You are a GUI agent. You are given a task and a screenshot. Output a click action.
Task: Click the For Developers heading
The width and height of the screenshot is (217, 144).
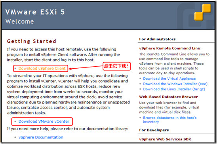point(154,130)
